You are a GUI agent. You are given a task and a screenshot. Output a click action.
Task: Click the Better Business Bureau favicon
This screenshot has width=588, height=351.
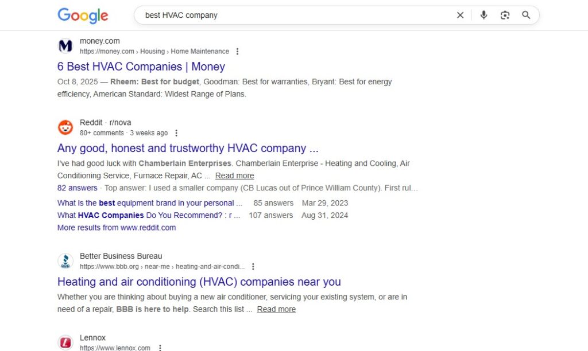65,261
